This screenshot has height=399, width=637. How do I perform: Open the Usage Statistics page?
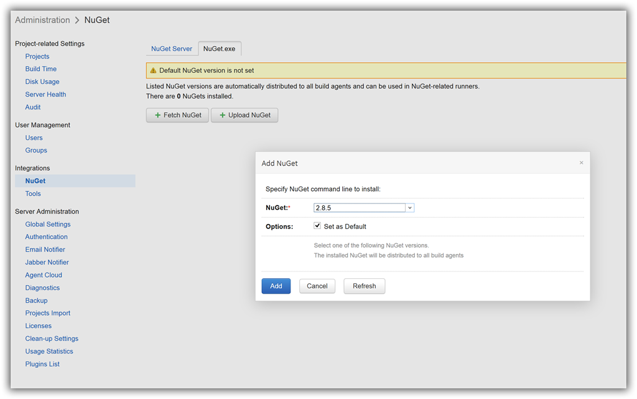pyautogui.click(x=49, y=352)
